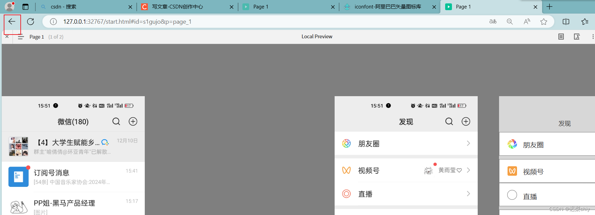Image resolution: width=595 pixels, height=215 pixels.
Task: Tap search icon in 微信 screen header
Action: click(x=116, y=122)
